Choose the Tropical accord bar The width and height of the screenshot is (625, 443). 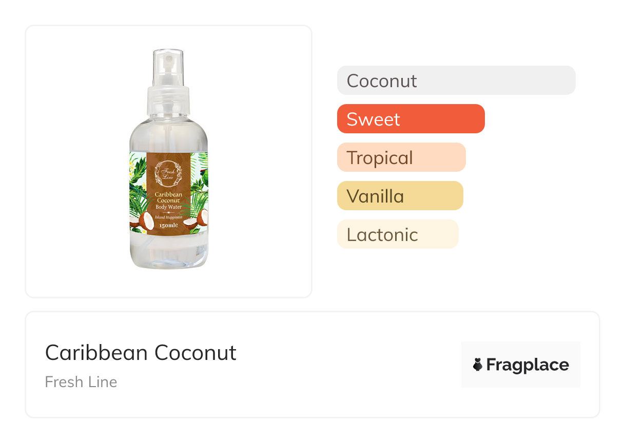pyautogui.click(x=401, y=157)
